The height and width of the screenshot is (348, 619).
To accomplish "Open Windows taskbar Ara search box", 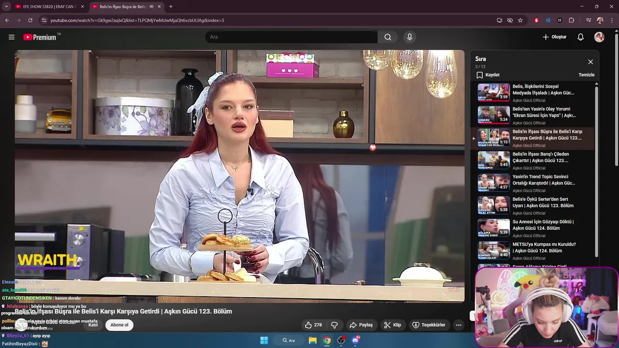I will click(x=289, y=340).
